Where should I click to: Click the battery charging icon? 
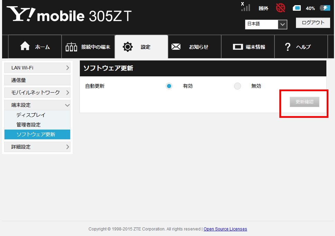pyautogui.click(x=325, y=8)
